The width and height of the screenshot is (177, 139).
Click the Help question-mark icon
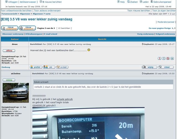(118, 2)
